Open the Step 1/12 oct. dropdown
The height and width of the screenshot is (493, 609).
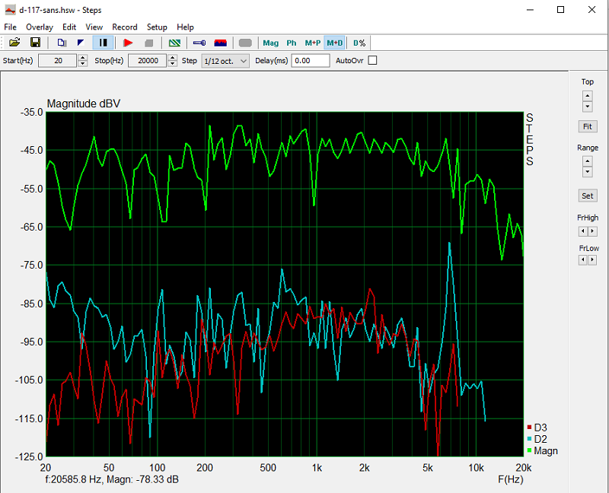click(x=225, y=61)
